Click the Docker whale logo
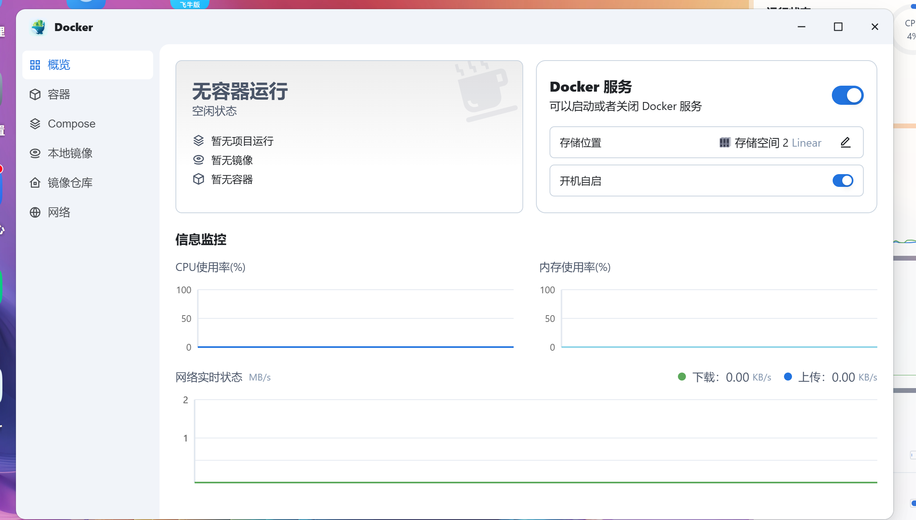 click(39, 27)
